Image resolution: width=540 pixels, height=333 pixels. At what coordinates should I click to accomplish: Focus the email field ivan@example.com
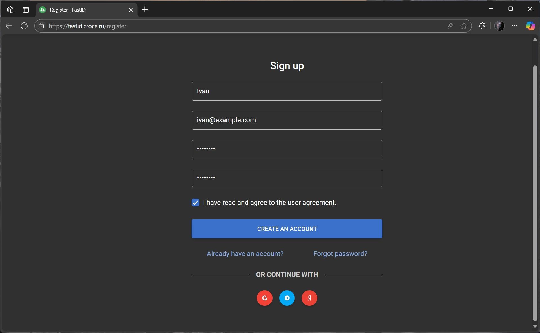287,120
